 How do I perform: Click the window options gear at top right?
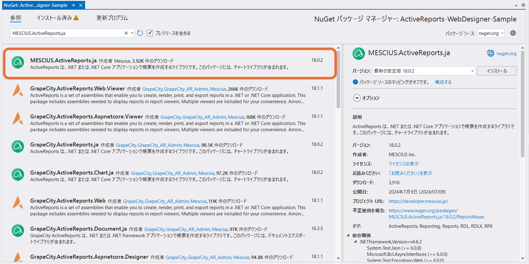523,5
